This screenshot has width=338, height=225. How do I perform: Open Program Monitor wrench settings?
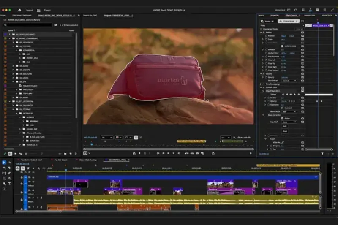coord(234,137)
